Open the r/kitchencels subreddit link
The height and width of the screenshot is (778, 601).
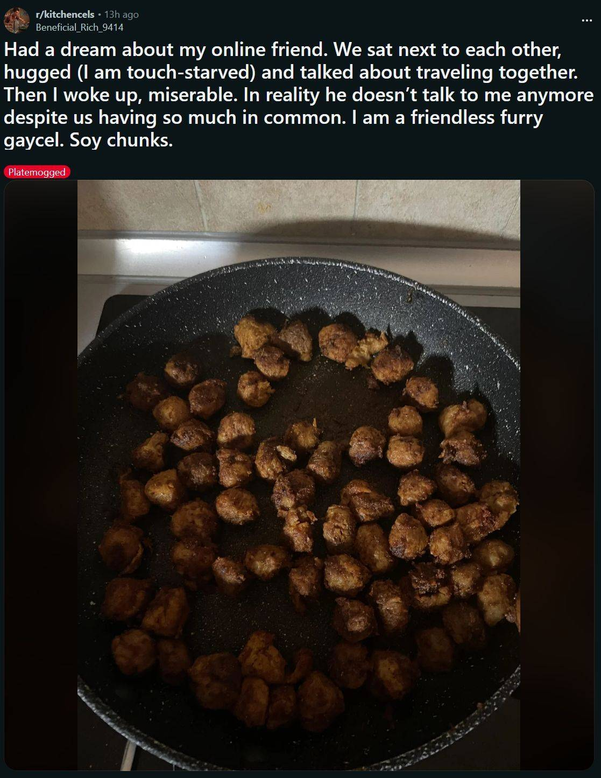point(65,15)
